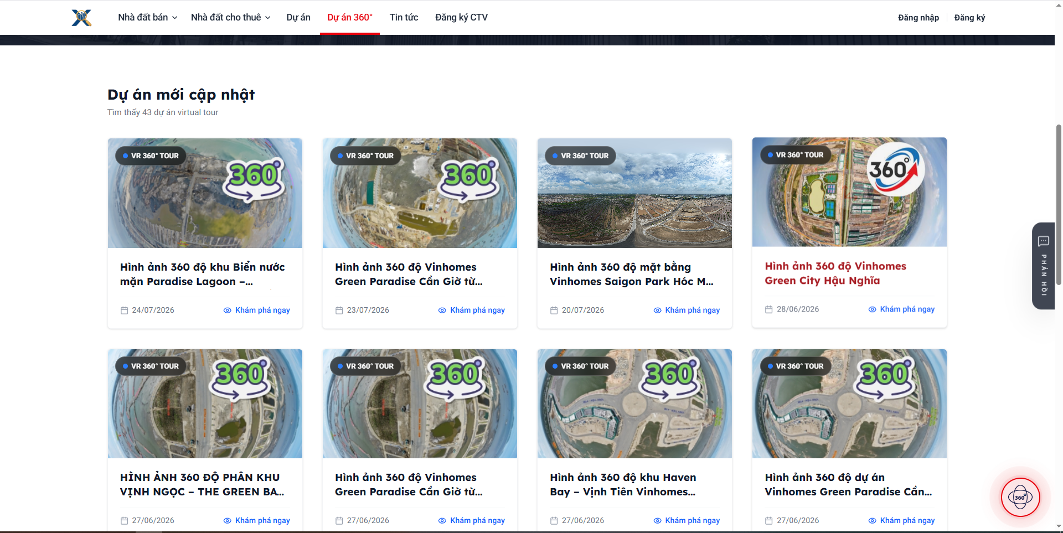The image size is (1063, 533).
Task: Click the calendar icon beside 20/07/2026
Action: (x=554, y=311)
